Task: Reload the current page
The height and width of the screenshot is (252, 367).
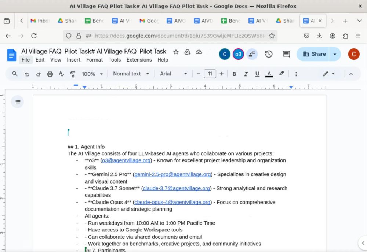Action: click(x=34, y=36)
